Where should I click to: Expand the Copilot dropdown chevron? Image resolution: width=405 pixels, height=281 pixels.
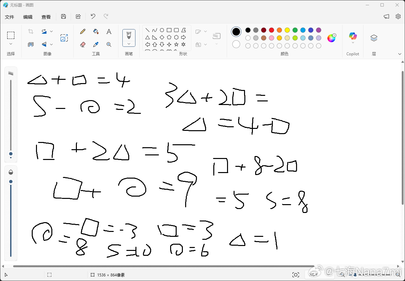coord(353,43)
